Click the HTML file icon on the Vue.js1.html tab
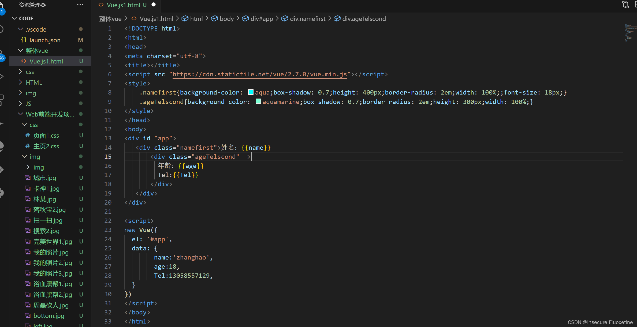This screenshot has height=327, width=637. coord(101,5)
